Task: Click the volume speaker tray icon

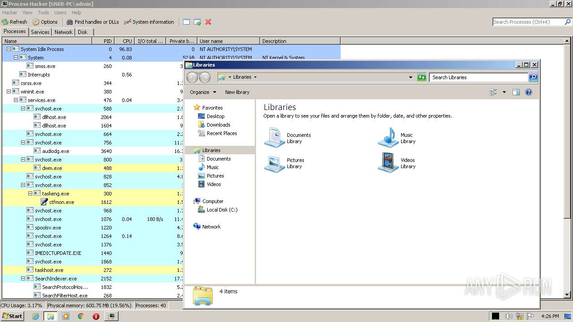Action: click(x=509, y=316)
